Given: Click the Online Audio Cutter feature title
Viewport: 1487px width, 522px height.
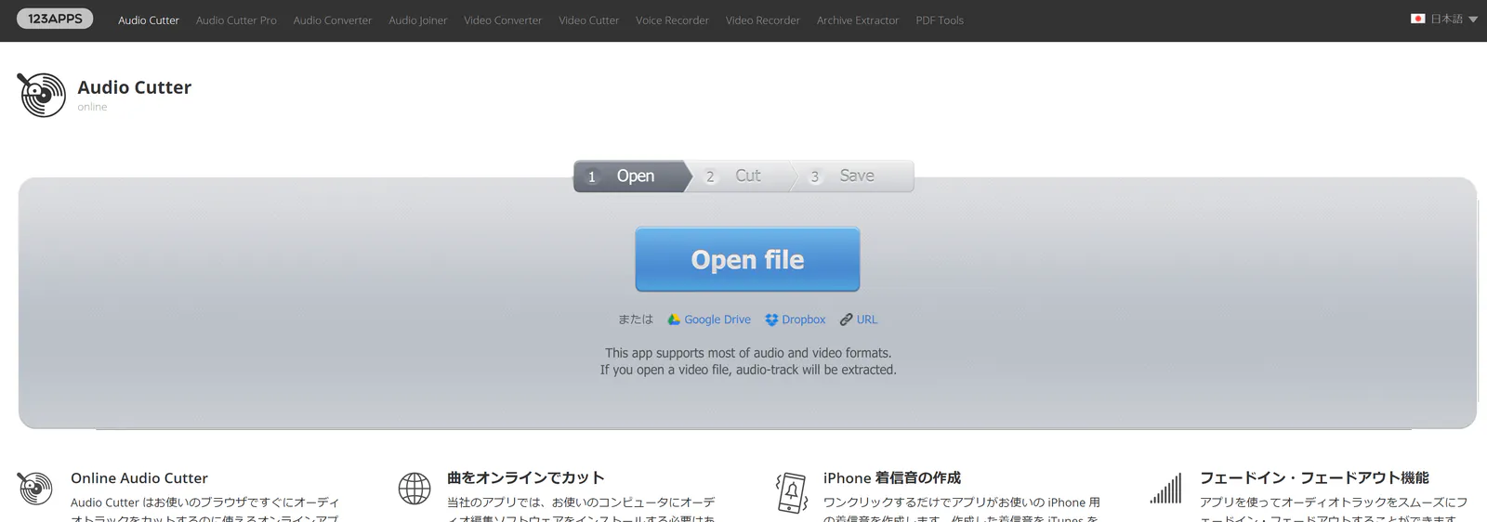Looking at the screenshot, I should [139, 478].
